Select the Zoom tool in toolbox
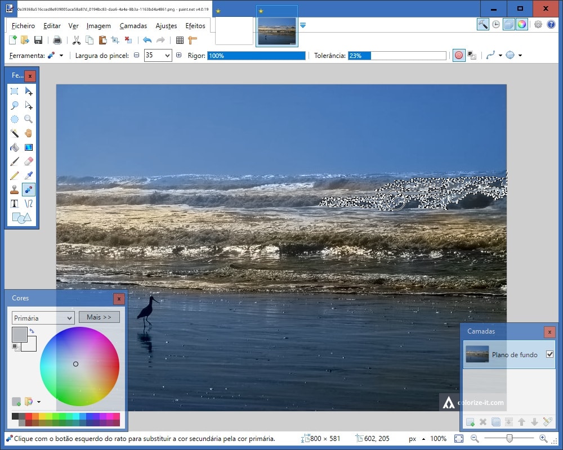563x450 pixels. (29, 119)
